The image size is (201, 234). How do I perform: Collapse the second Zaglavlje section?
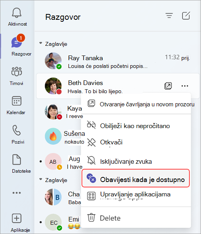coord(41,179)
